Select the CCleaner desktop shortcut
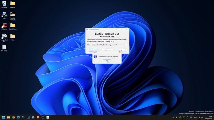 pyautogui.click(x=4, y=26)
